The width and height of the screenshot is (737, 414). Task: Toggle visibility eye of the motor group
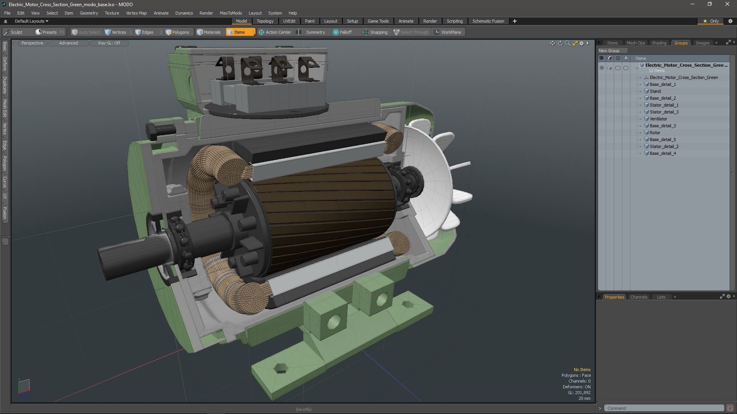[x=601, y=68]
